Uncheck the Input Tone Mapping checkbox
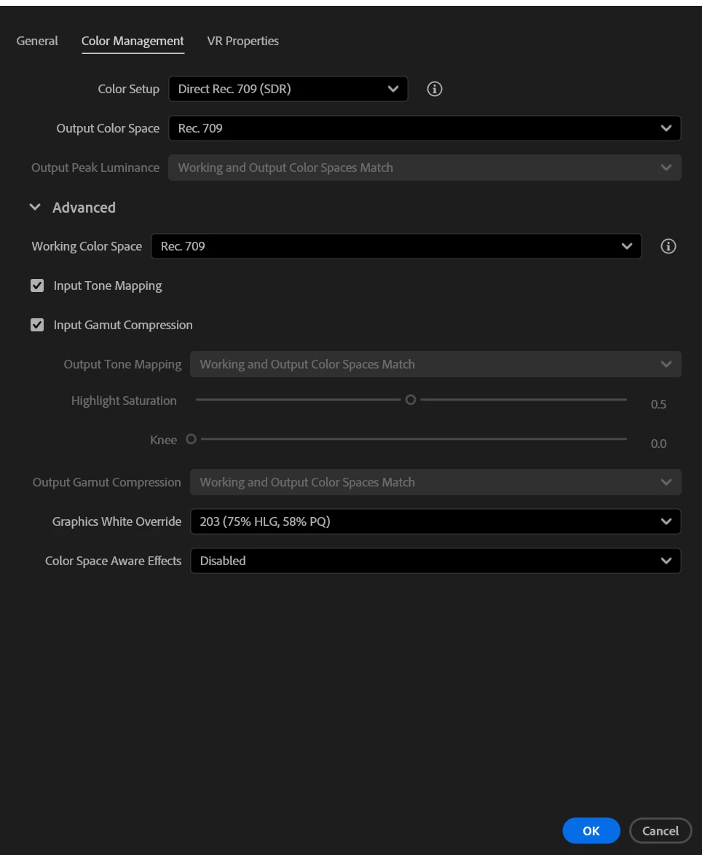 pos(37,285)
